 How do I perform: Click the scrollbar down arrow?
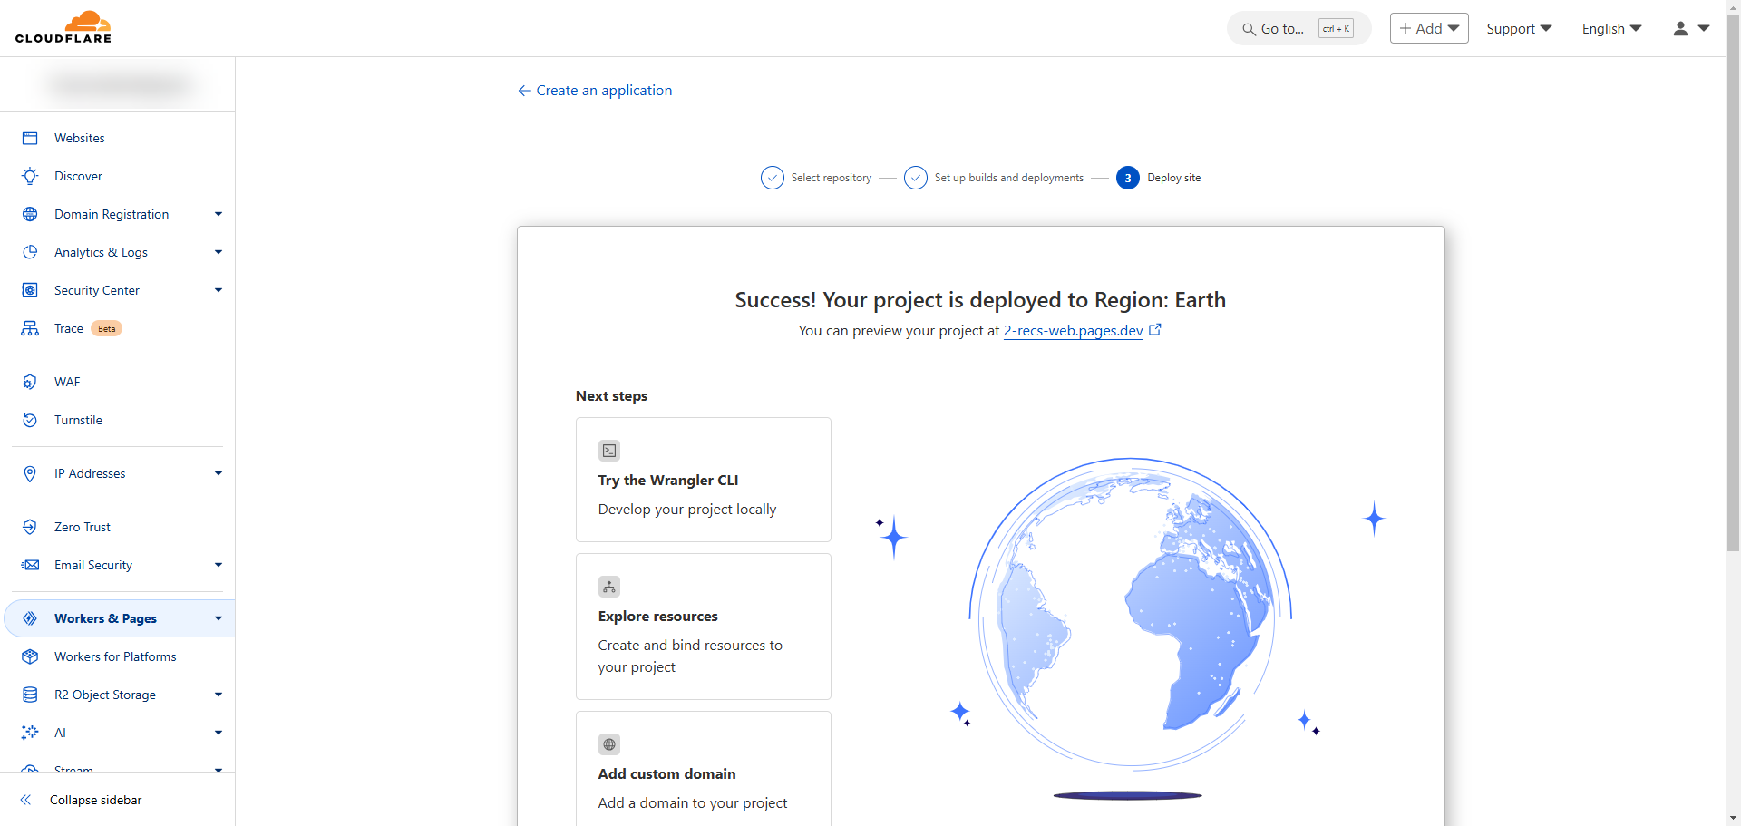click(1733, 819)
